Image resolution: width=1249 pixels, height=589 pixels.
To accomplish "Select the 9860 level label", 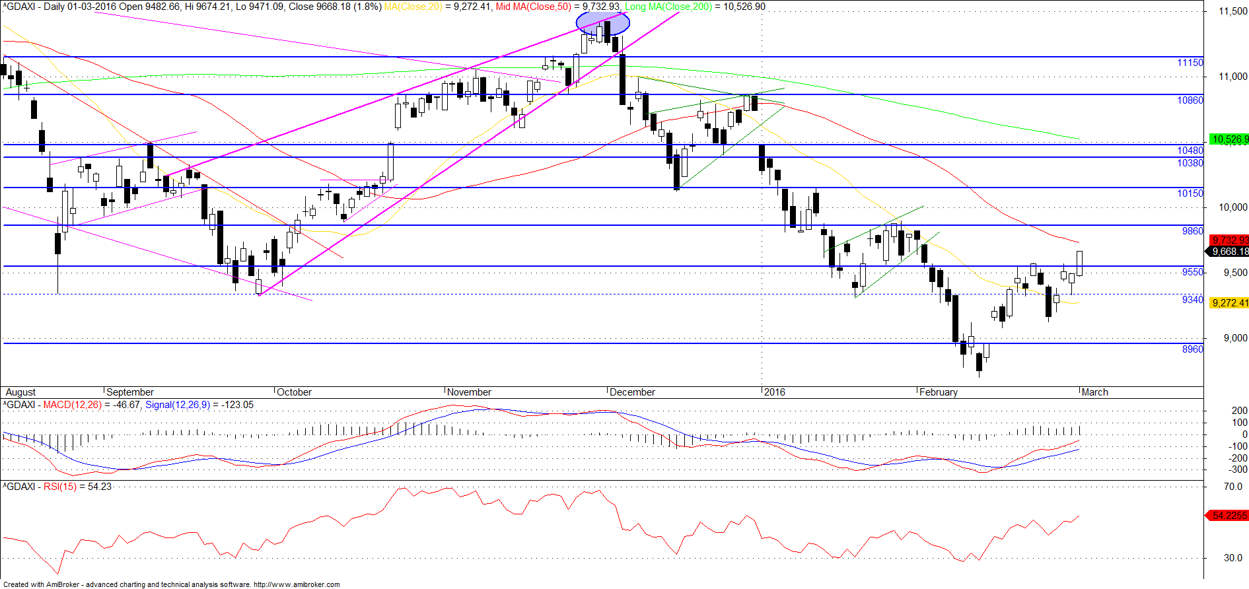I will click(x=1192, y=231).
